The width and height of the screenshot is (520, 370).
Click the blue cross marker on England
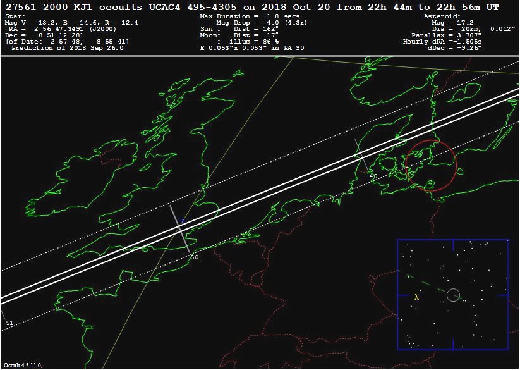tap(182, 221)
